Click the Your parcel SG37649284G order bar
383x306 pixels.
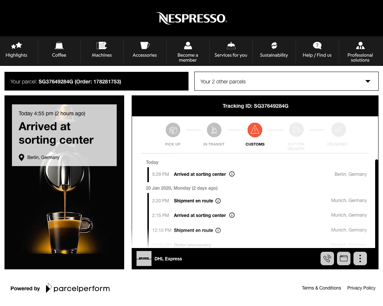coord(96,81)
